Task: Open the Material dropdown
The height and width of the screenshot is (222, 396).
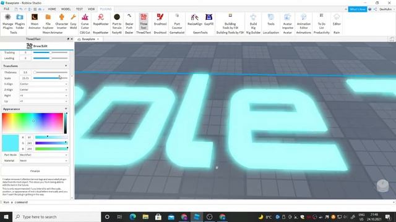Action: coord(43,160)
